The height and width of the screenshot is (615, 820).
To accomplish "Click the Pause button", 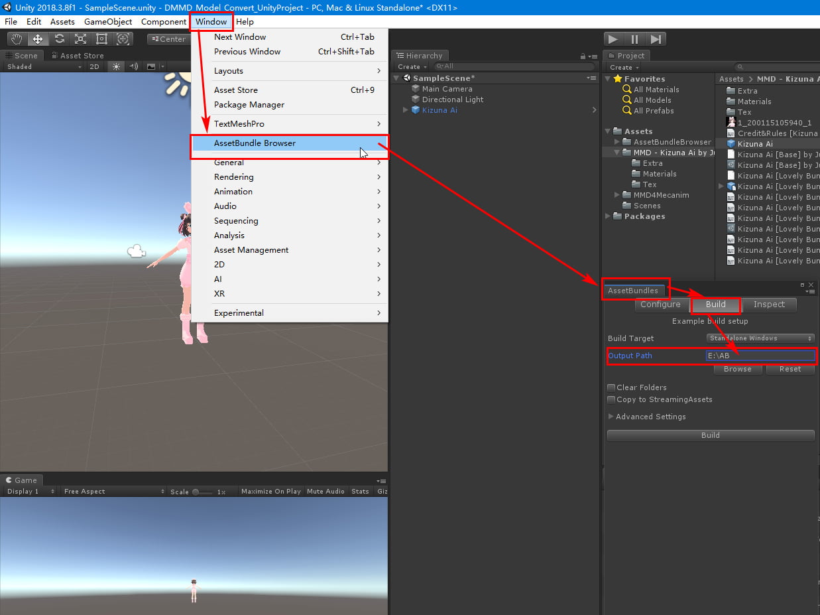I will (634, 38).
